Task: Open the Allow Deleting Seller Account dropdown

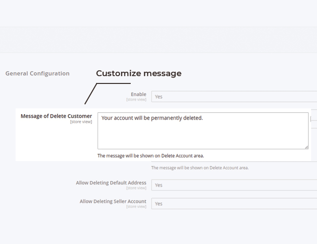Action: click(234, 203)
